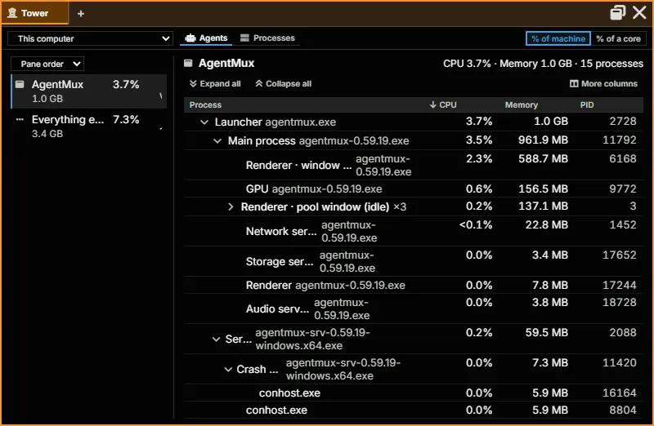Click memory value 961.9 MB

543,140
